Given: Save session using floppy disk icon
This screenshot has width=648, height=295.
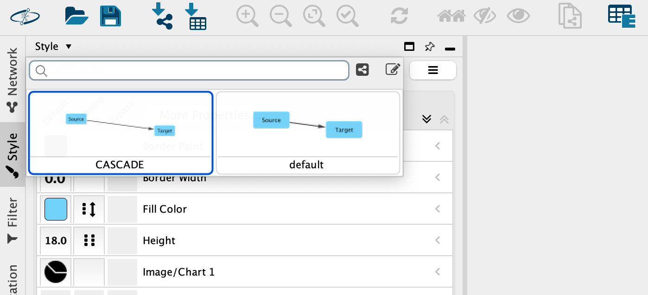Looking at the screenshot, I should 111,16.
